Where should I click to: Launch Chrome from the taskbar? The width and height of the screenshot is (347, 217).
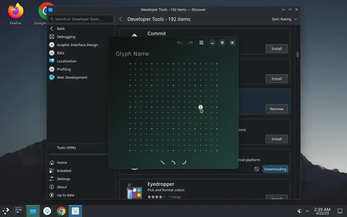[x=61, y=211]
